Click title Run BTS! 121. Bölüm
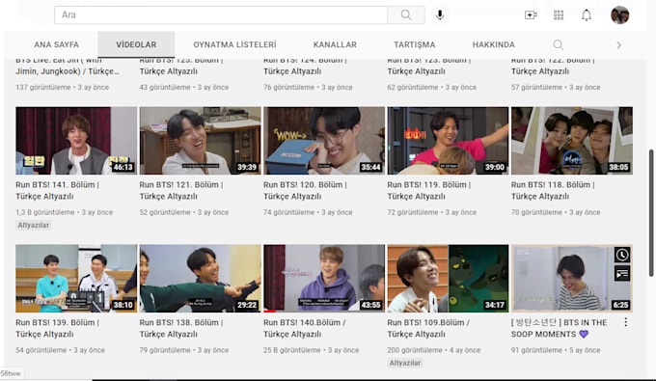The width and height of the screenshot is (656, 381). point(181,190)
